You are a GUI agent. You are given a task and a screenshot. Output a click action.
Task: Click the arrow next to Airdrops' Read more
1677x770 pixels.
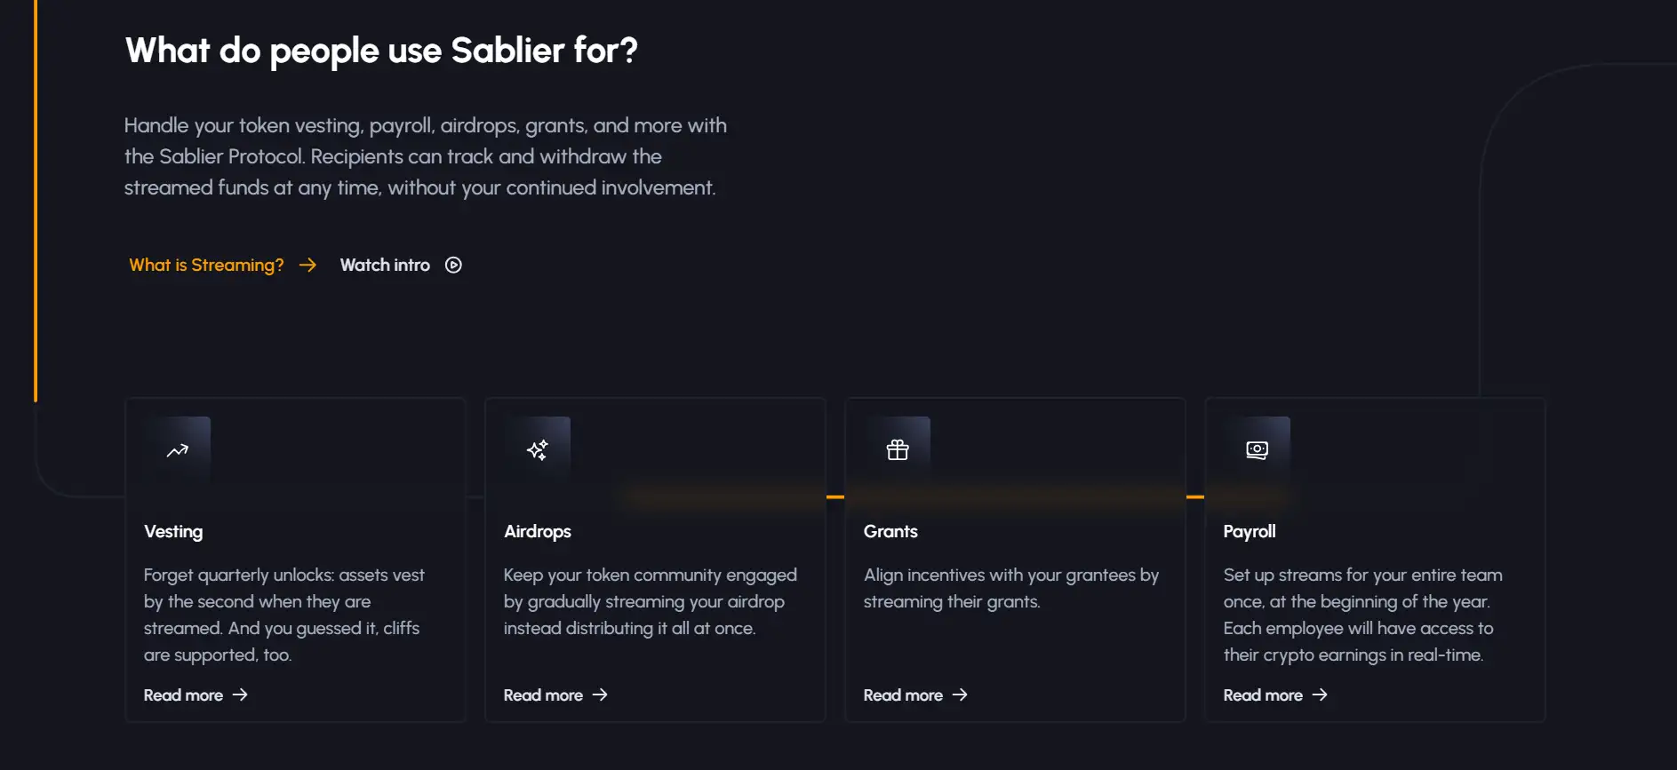(600, 695)
